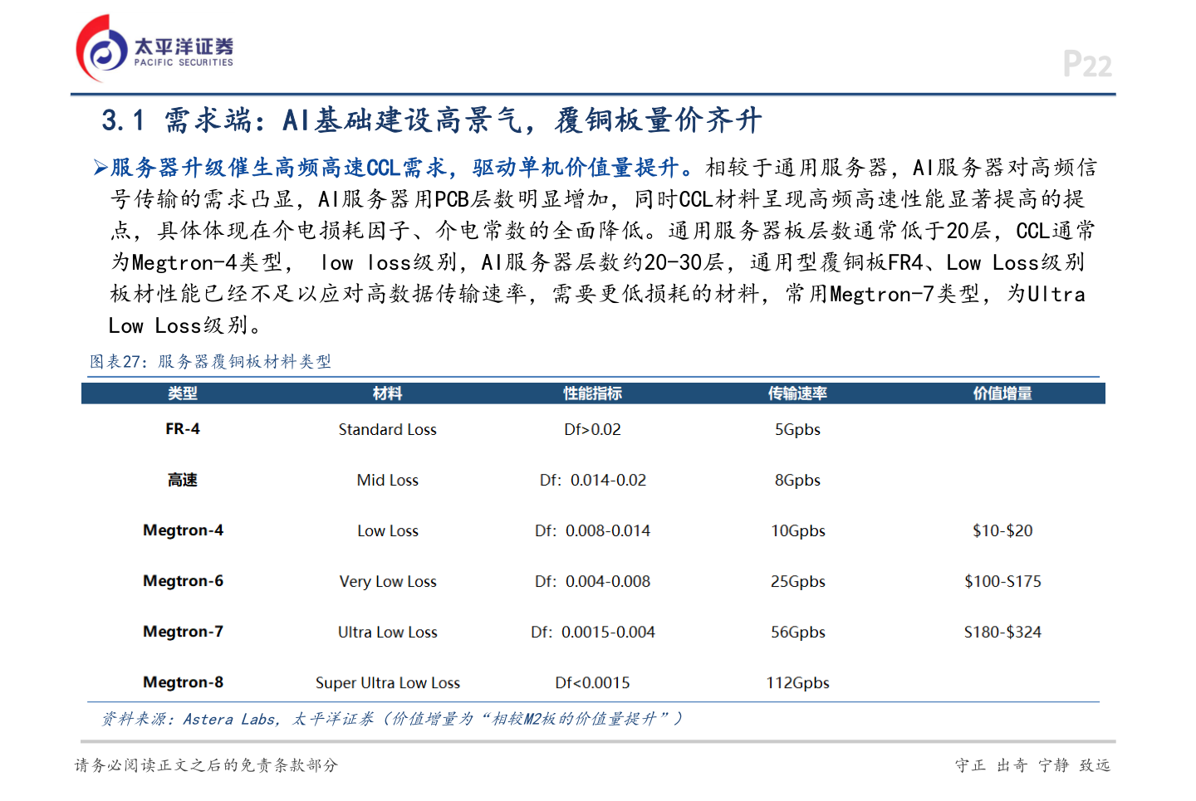Click the 10Gpbs transfer rate cell
This screenshot has width=1196, height=801.
pos(797,530)
